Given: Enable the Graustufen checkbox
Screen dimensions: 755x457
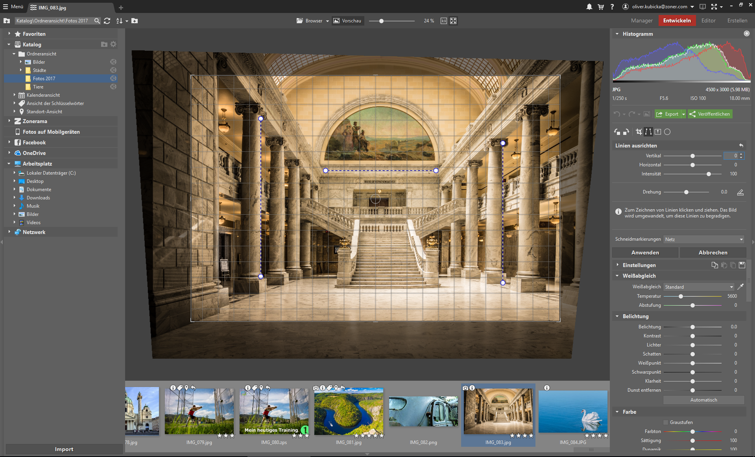Looking at the screenshot, I should 666,422.
